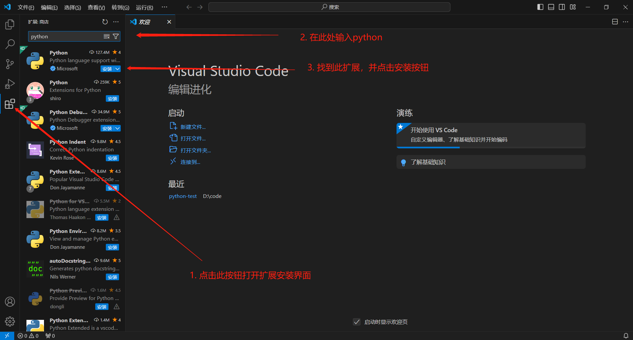Click the VS Code logo in title bar
This screenshot has height=340, width=633.
[7, 7]
